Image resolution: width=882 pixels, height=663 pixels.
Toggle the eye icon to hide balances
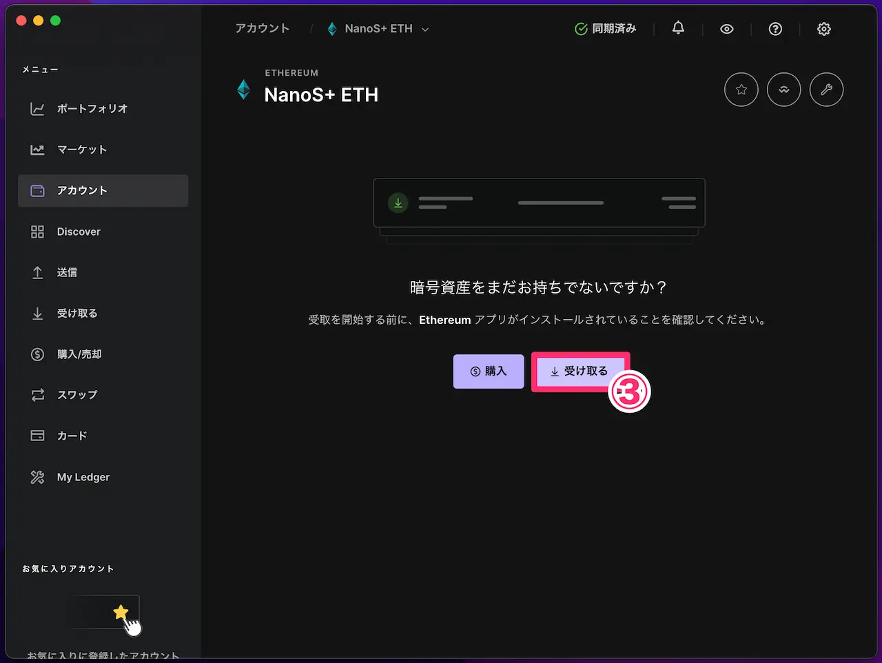tap(727, 29)
